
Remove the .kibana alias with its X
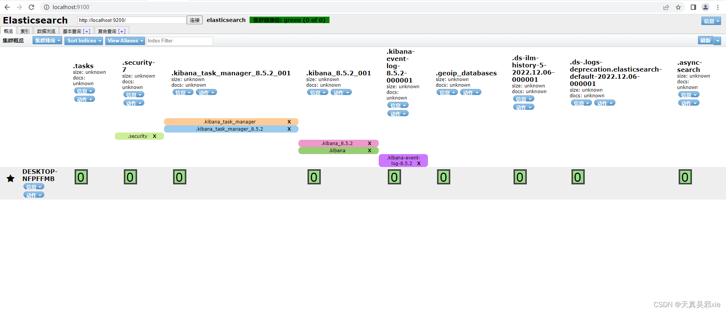(370, 150)
